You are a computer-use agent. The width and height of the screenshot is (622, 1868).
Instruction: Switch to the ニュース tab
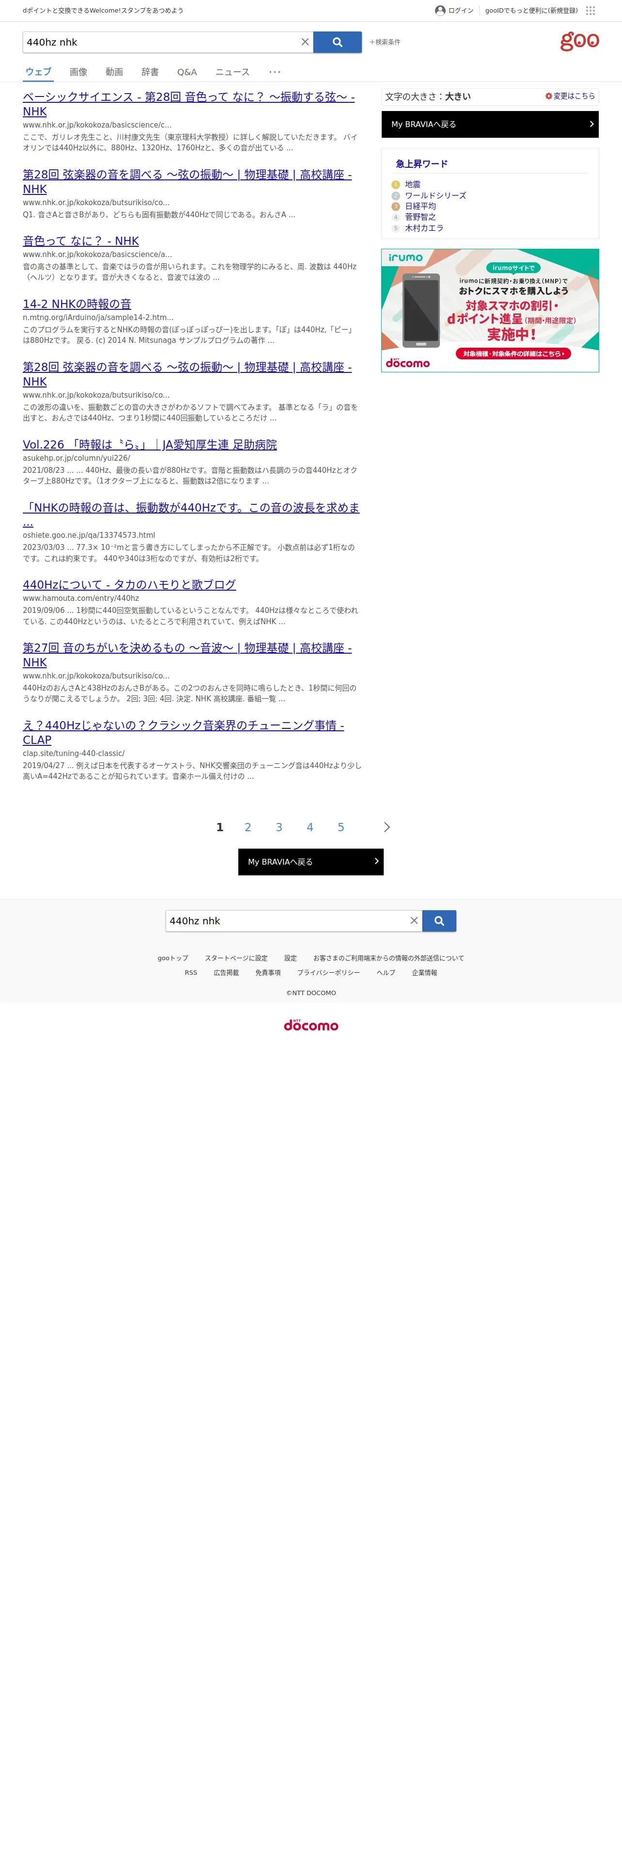pos(233,72)
